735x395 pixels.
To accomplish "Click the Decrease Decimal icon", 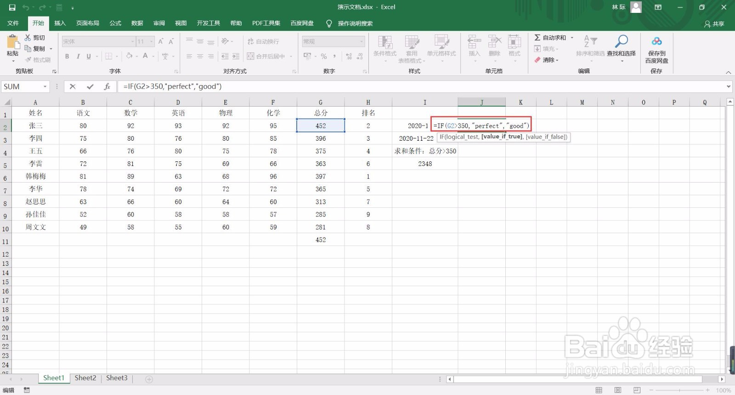I will coord(360,56).
